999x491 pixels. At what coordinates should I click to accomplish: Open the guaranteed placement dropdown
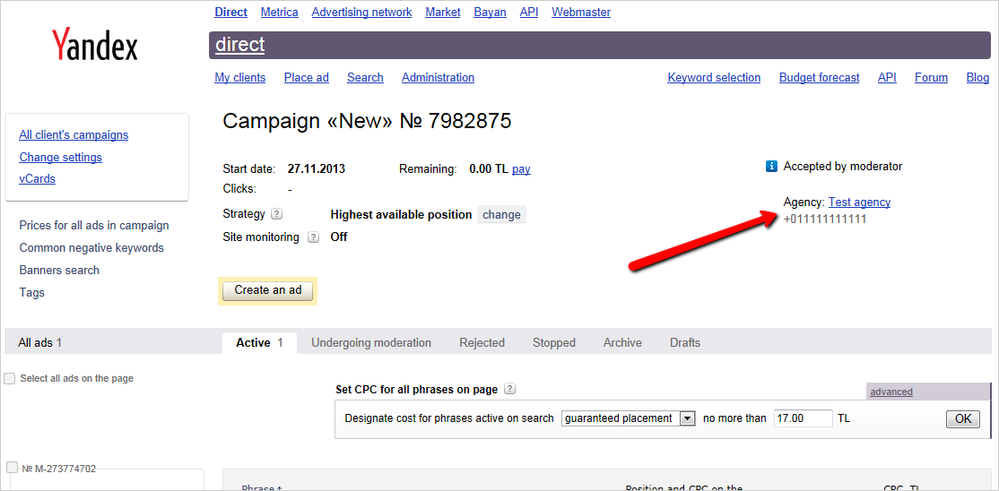[629, 418]
